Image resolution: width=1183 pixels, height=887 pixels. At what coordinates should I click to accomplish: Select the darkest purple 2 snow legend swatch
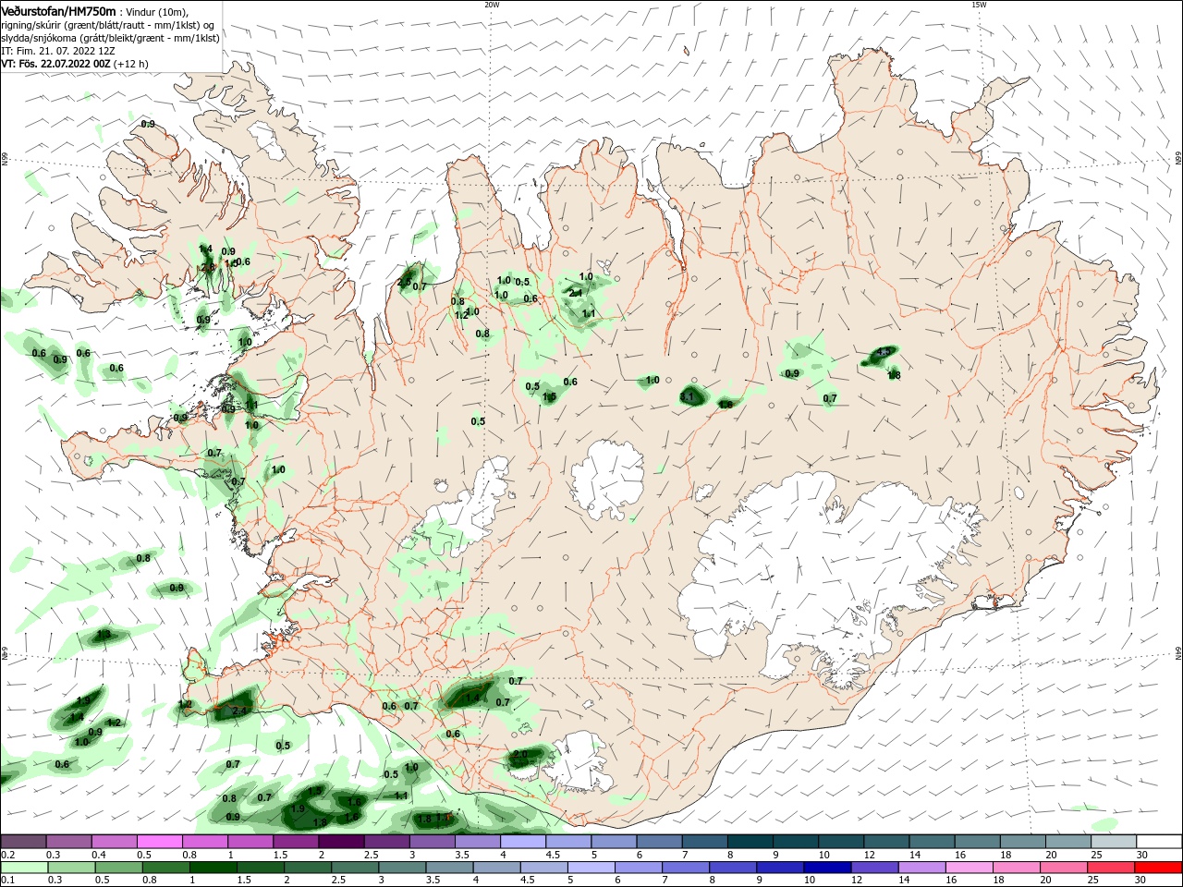[341, 842]
